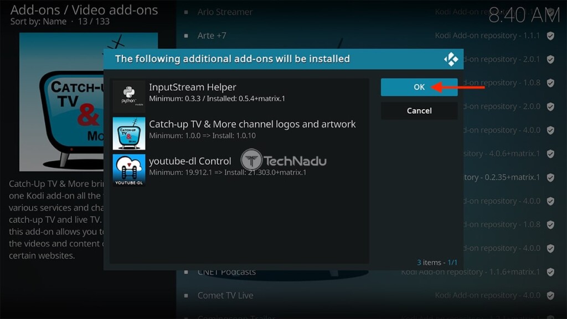The height and width of the screenshot is (319, 567).
Task: Cancel the additional add-ons dialog
Action: click(419, 111)
